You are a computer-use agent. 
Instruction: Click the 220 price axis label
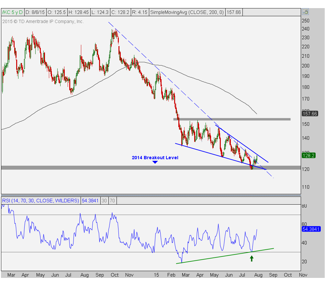pyautogui.click(x=306, y=46)
